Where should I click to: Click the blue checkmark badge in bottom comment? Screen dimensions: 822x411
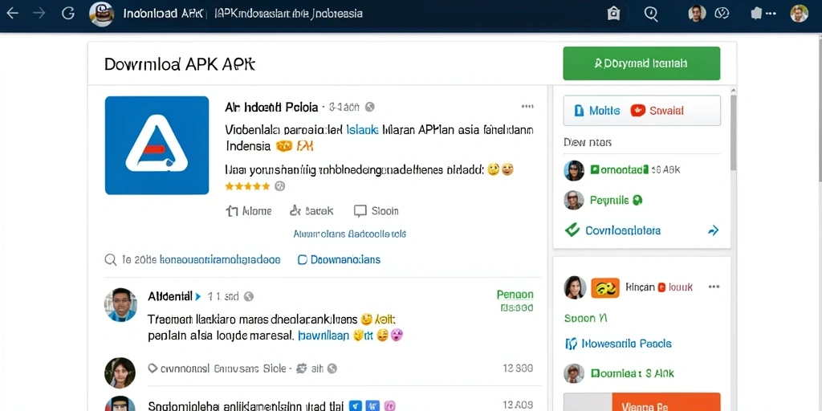[x=356, y=405]
